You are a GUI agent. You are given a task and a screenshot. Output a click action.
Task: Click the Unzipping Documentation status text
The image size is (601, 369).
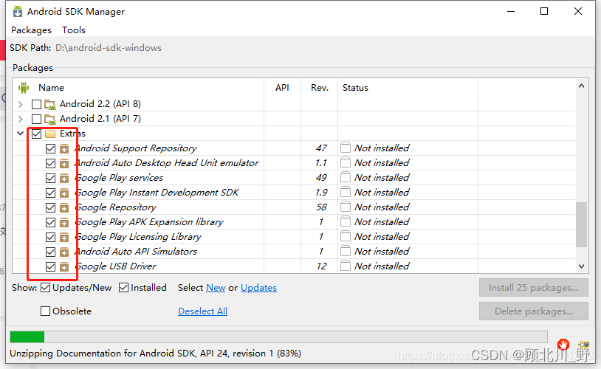tap(155, 354)
